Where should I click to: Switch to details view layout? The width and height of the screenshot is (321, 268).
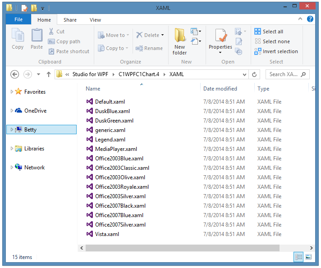point(298,257)
